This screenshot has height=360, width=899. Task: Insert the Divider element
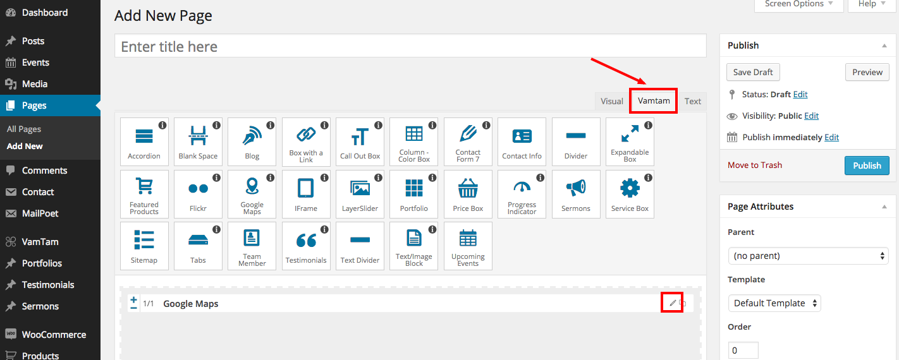(576, 141)
